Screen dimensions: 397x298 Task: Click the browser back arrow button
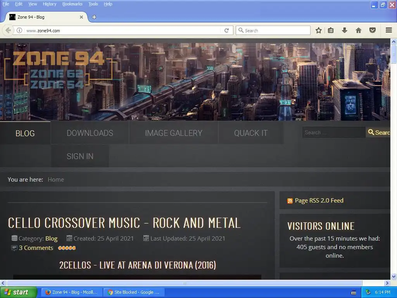[x=8, y=30]
